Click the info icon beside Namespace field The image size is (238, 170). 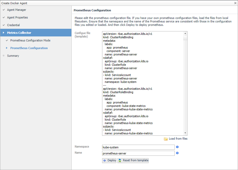177,147
